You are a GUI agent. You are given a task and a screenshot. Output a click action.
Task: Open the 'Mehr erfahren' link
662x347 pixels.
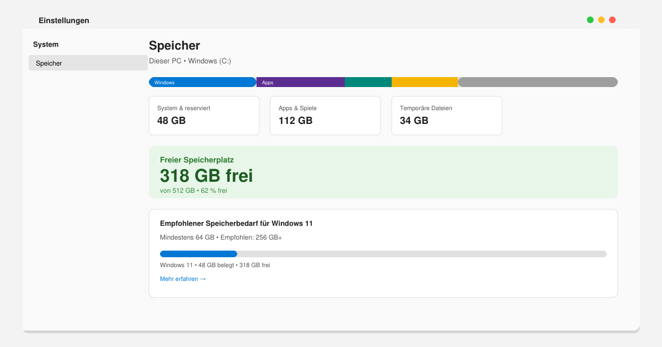tap(183, 279)
